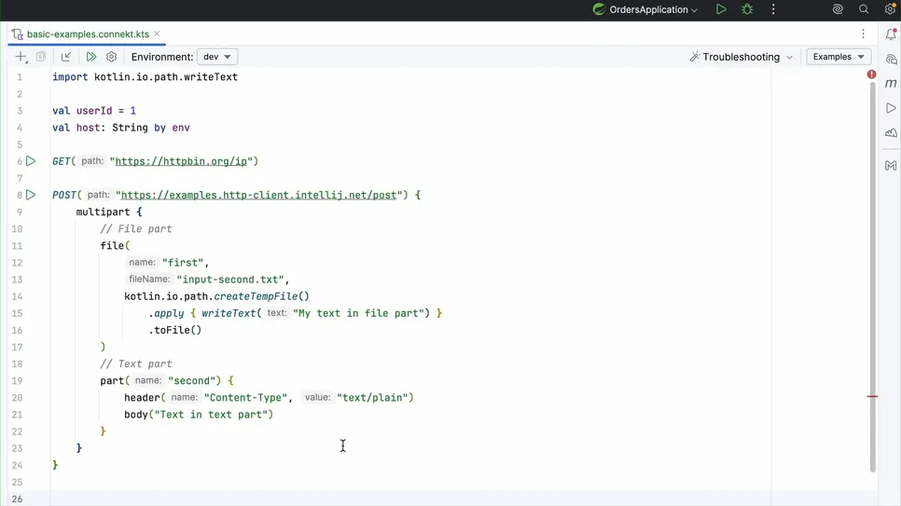Open editor tab options (three dots)
This screenshot has width=901, height=506.
(x=863, y=34)
